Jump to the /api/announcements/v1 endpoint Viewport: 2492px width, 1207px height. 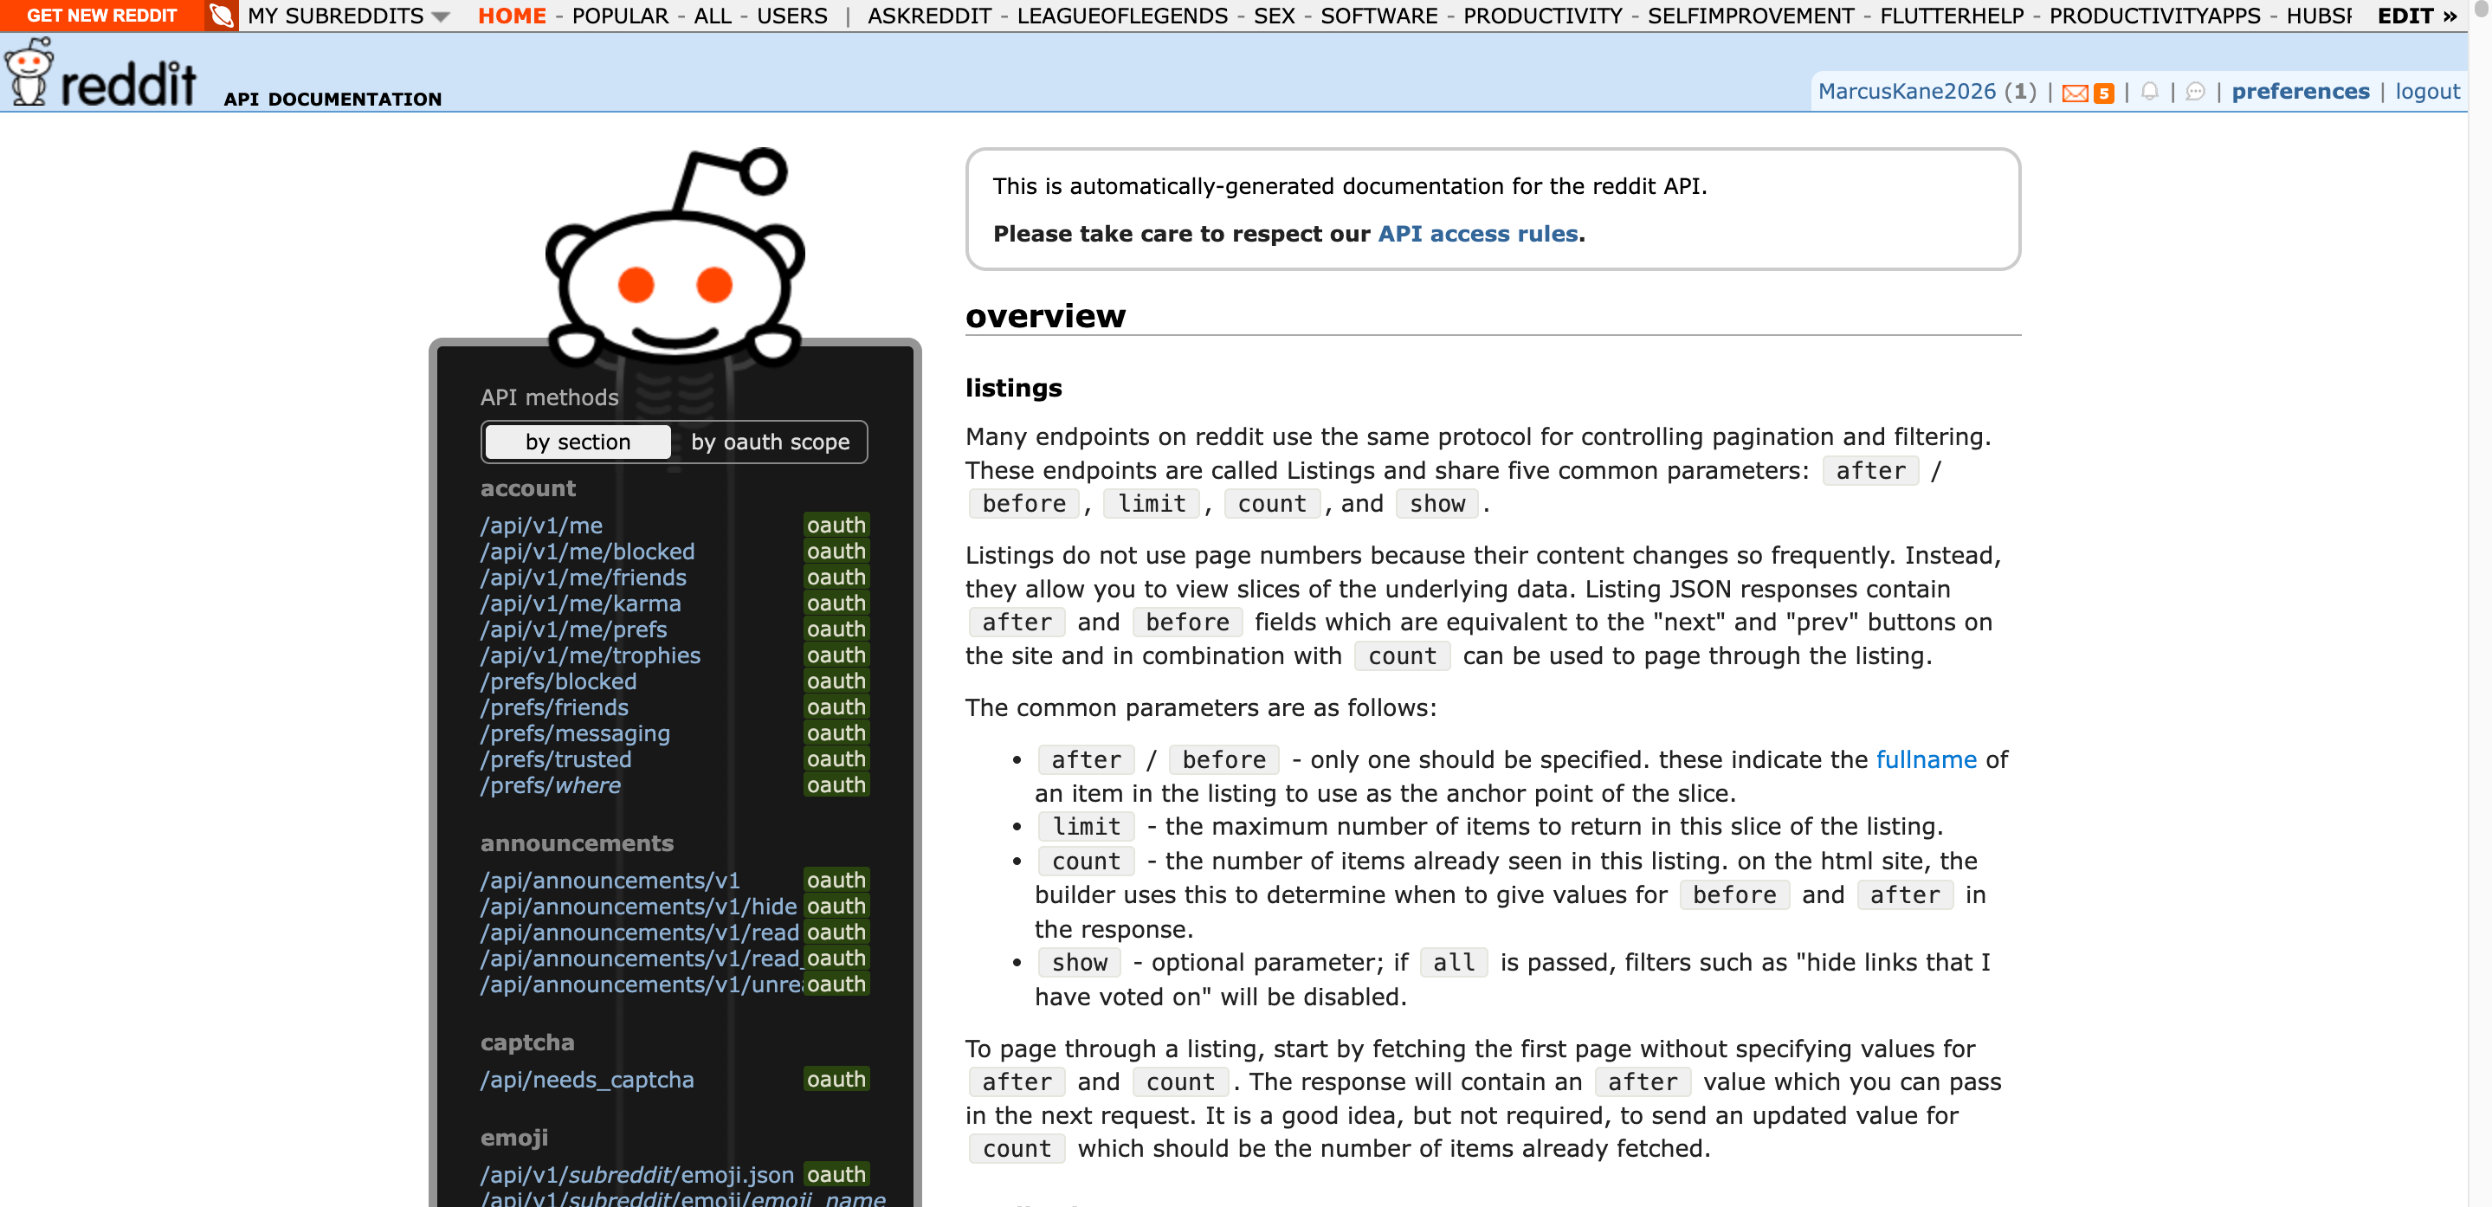(610, 881)
